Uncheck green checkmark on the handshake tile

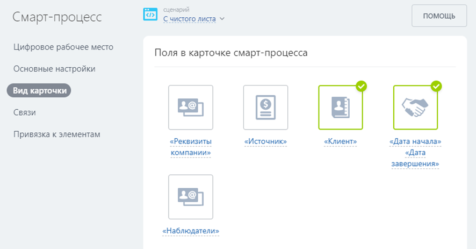[437, 86]
